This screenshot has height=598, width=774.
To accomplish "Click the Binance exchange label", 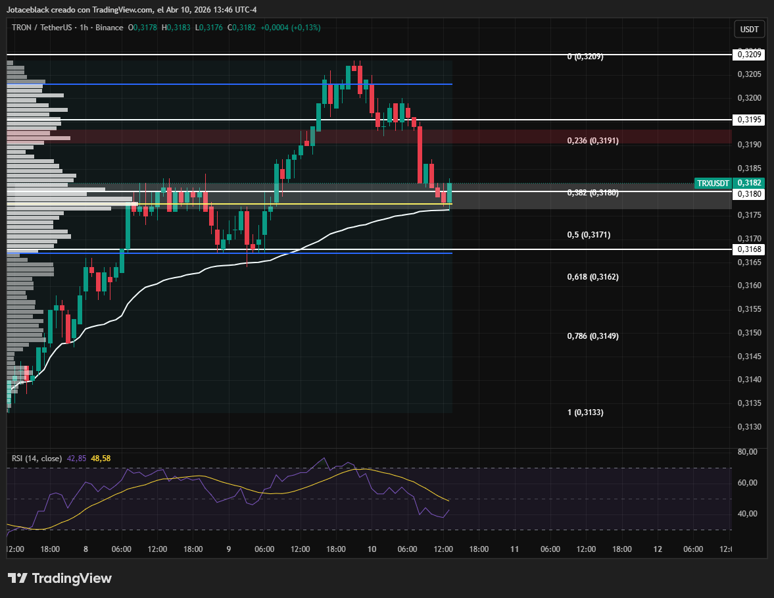I will [x=109, y=28].
